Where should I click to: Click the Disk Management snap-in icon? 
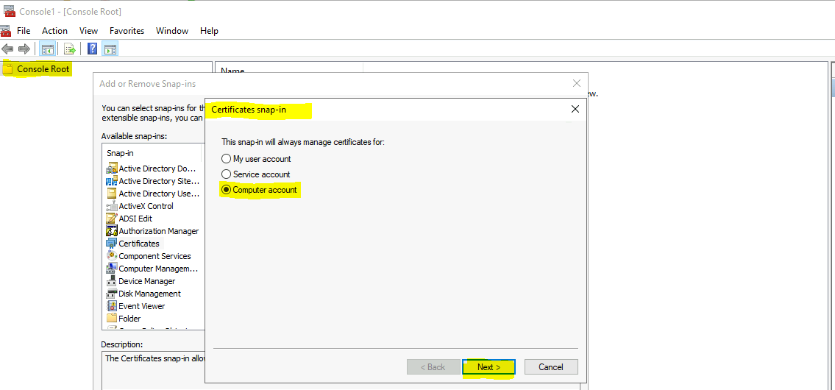112,294
